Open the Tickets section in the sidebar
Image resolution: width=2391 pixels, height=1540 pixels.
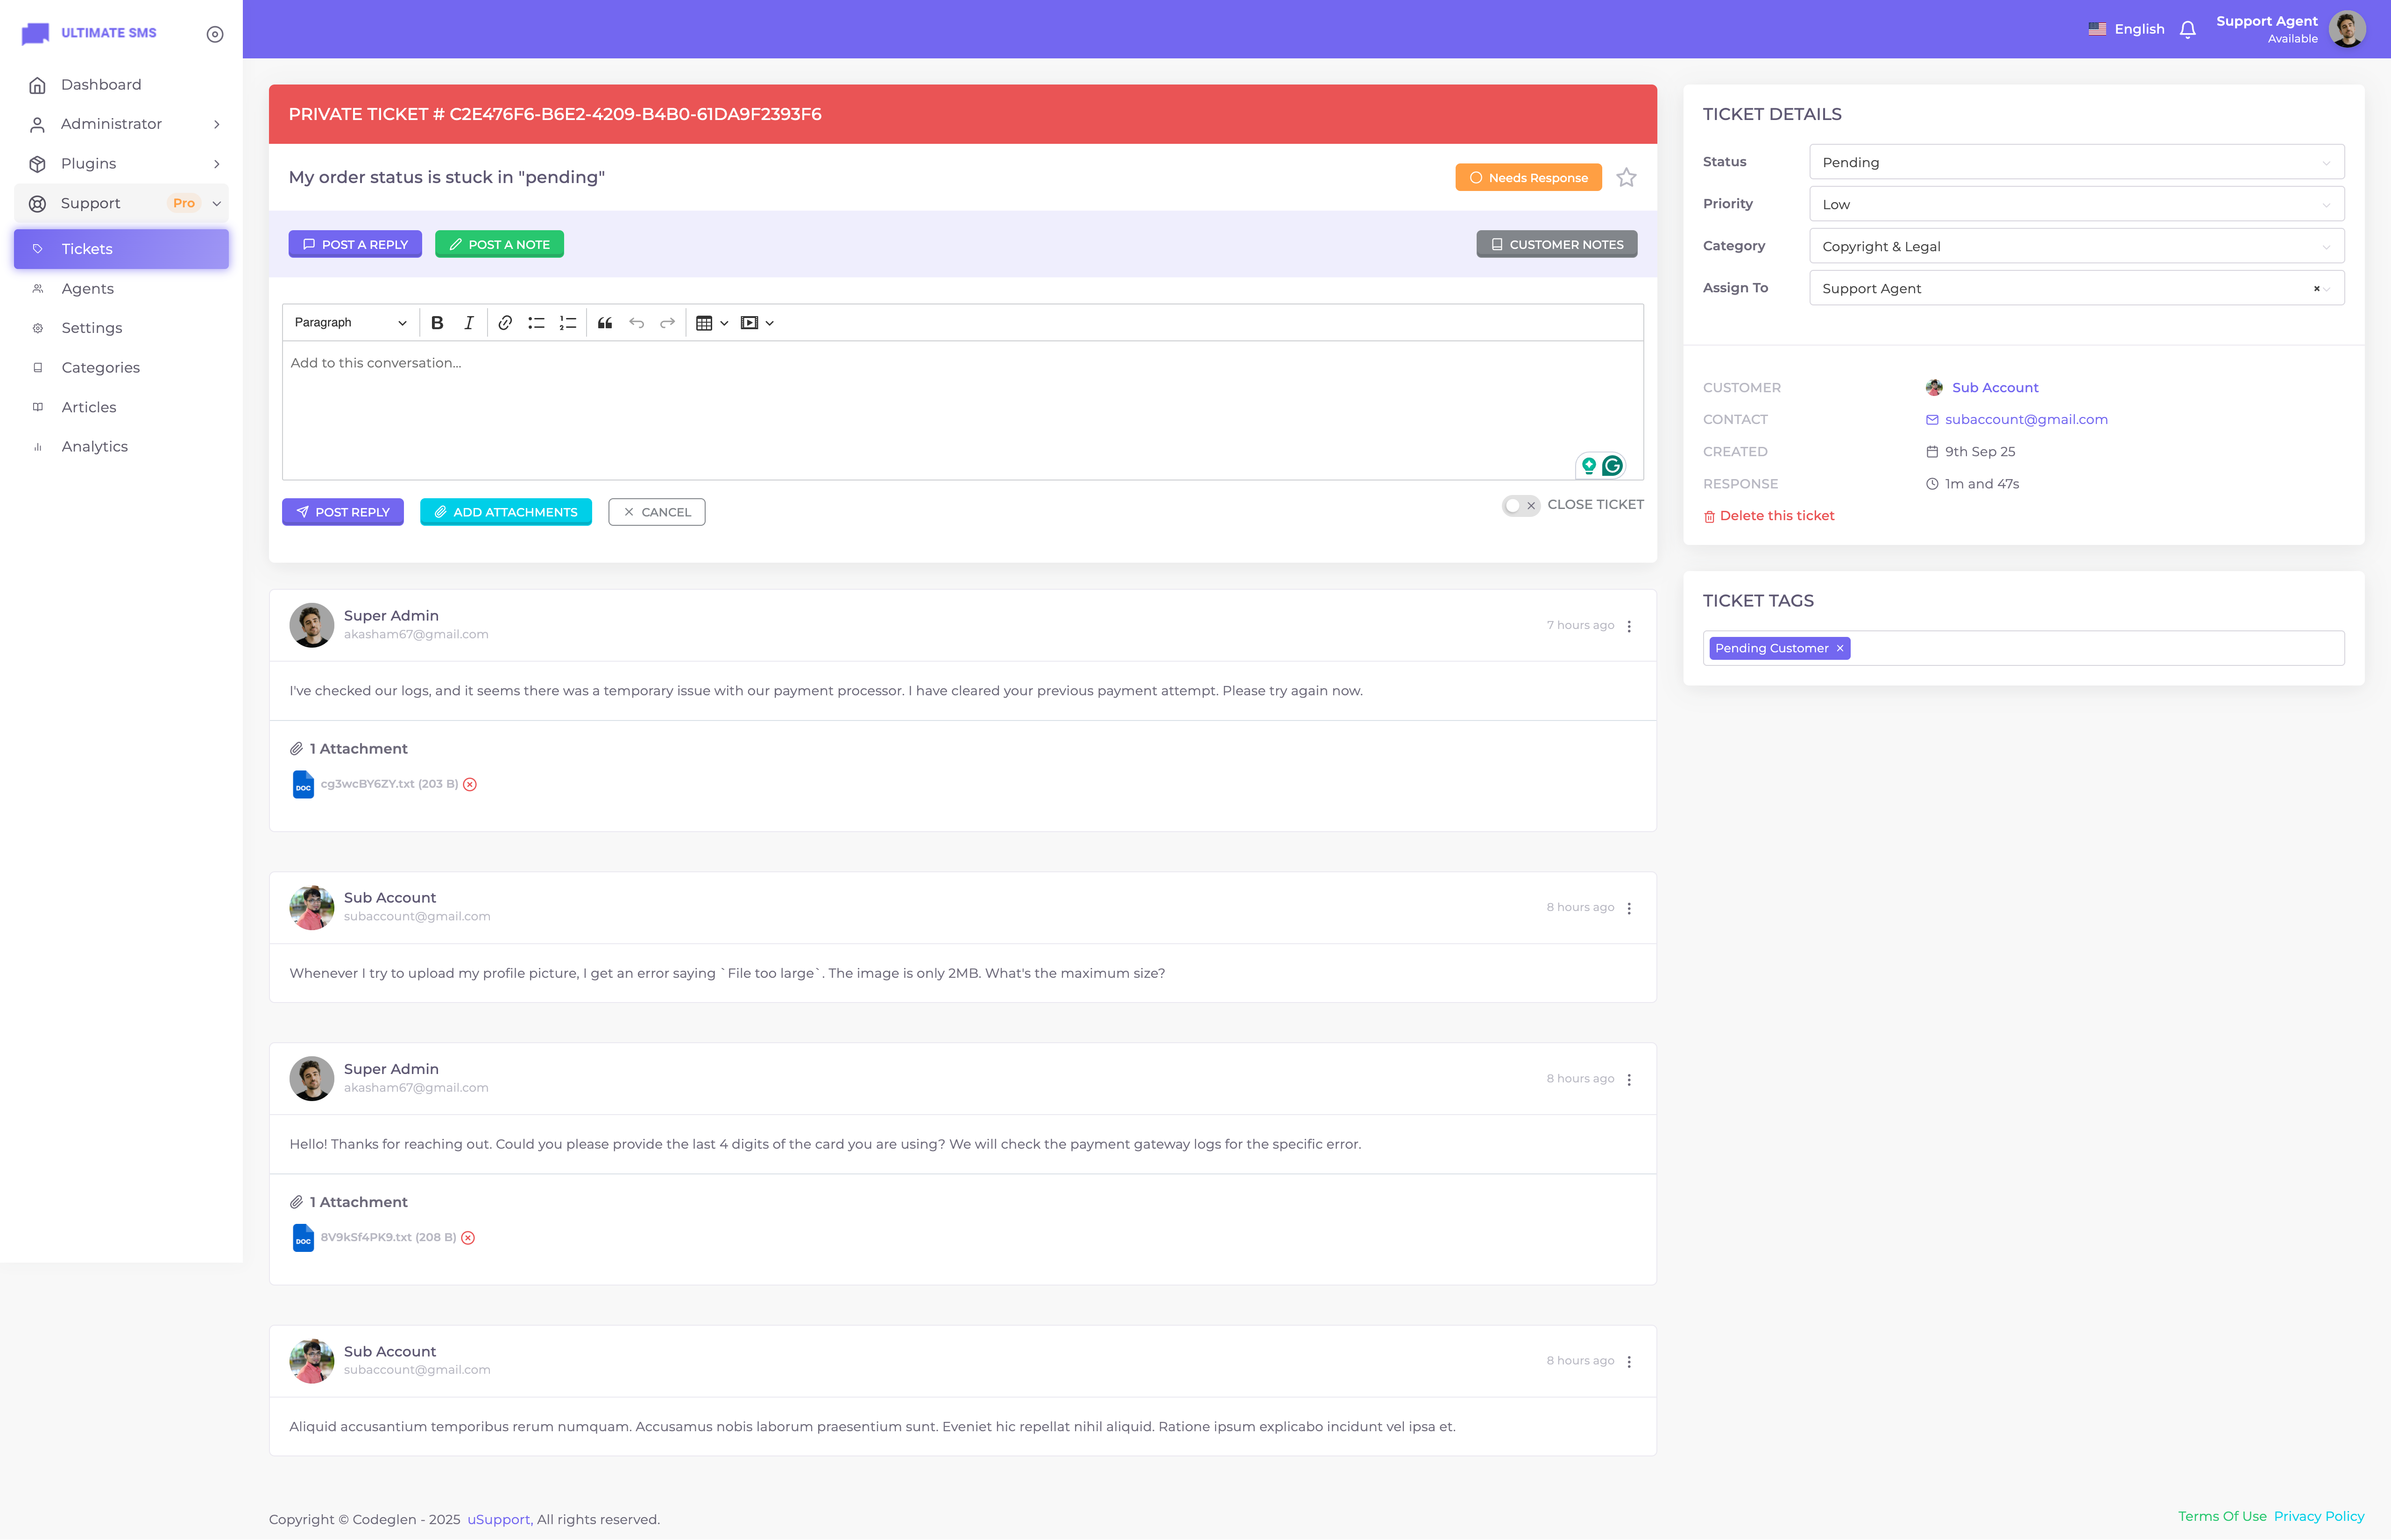[x=87, y=248]
